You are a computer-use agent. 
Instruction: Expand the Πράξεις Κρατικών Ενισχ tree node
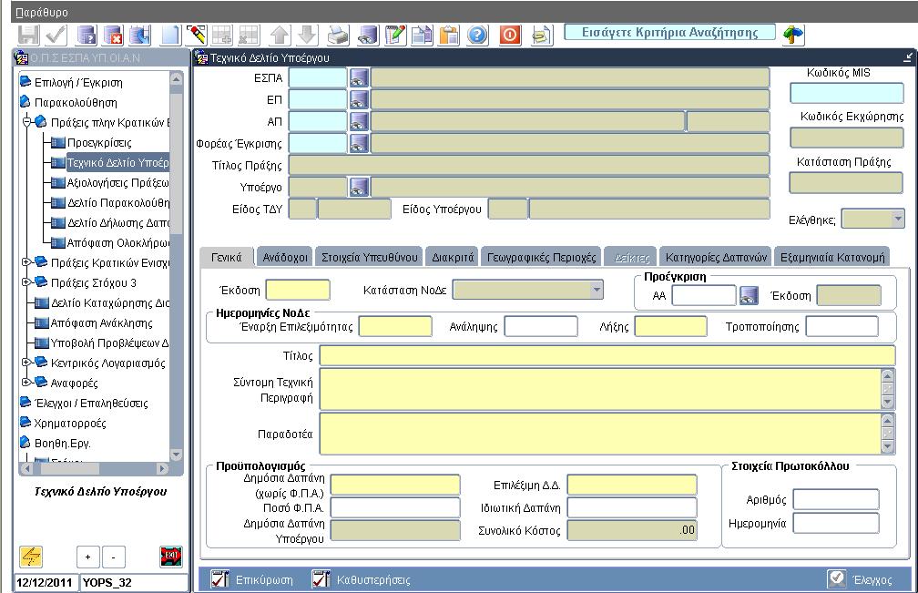click(x=26, y=262)
